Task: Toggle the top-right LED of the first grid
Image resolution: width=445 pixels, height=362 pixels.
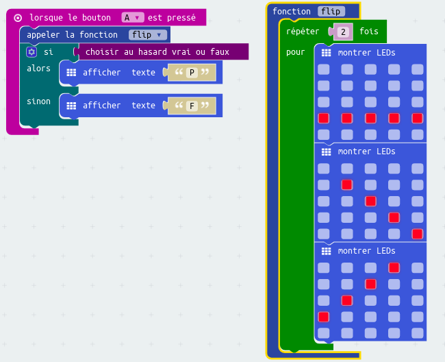Action: [x=417, y=69]
